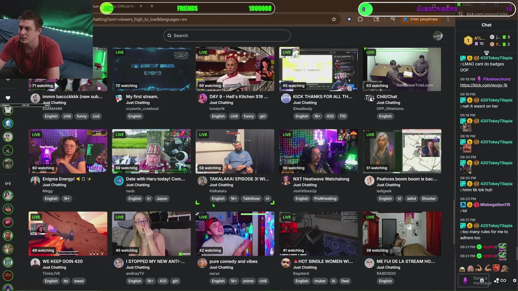Image resolution: width=518 pixels, height=291 pixels.
Task: Open the browser media controls icon
Action: click(393, 19)
